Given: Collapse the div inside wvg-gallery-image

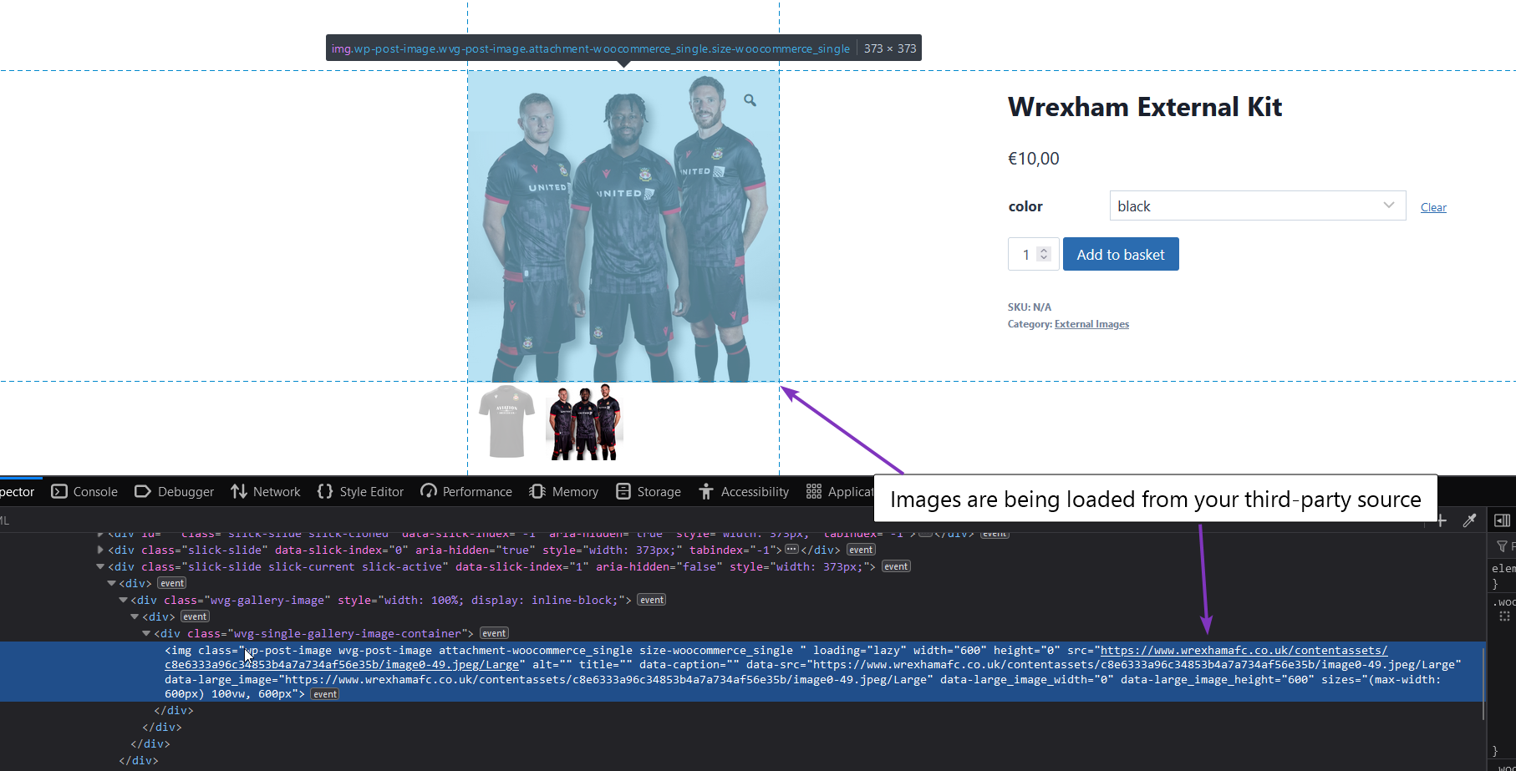Looking at the screenshot, I should tap(135, 616).
